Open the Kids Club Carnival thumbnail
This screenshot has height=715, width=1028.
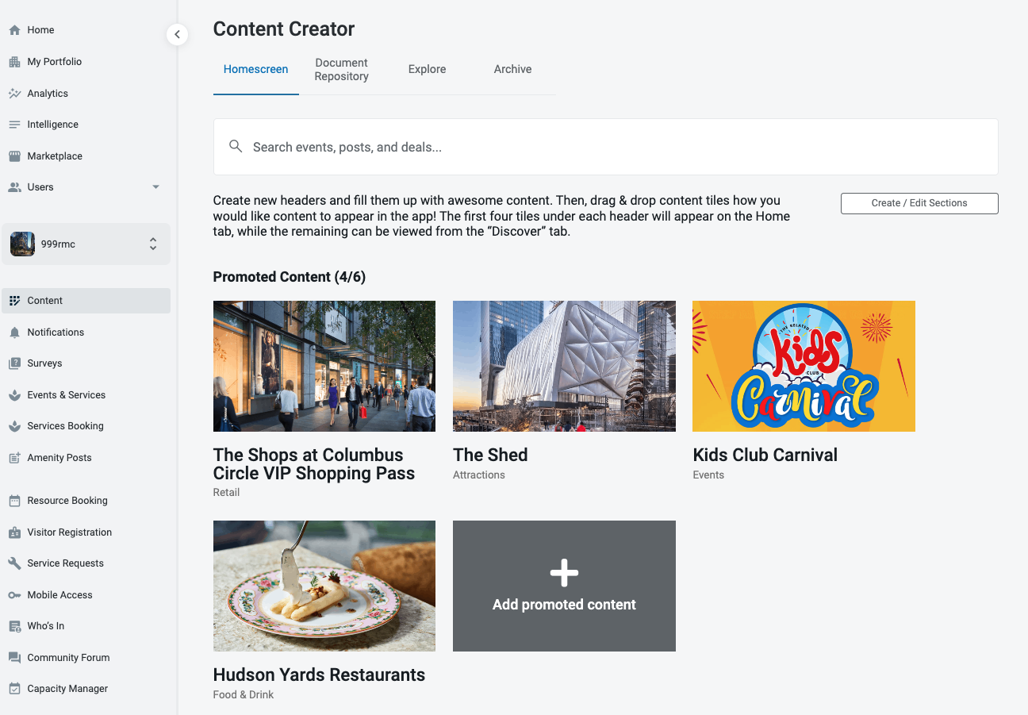tap(804, 367)
